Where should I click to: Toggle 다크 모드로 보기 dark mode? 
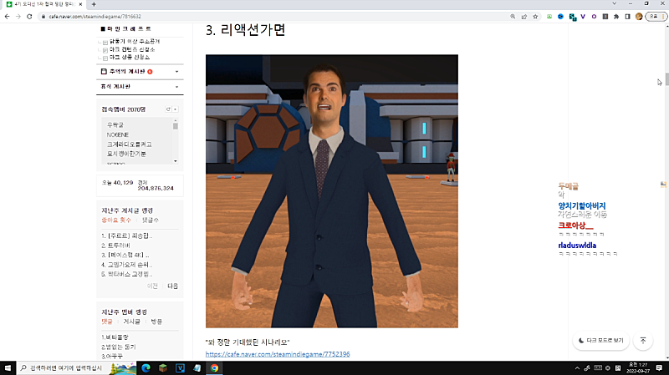click(x=600, y=340)
